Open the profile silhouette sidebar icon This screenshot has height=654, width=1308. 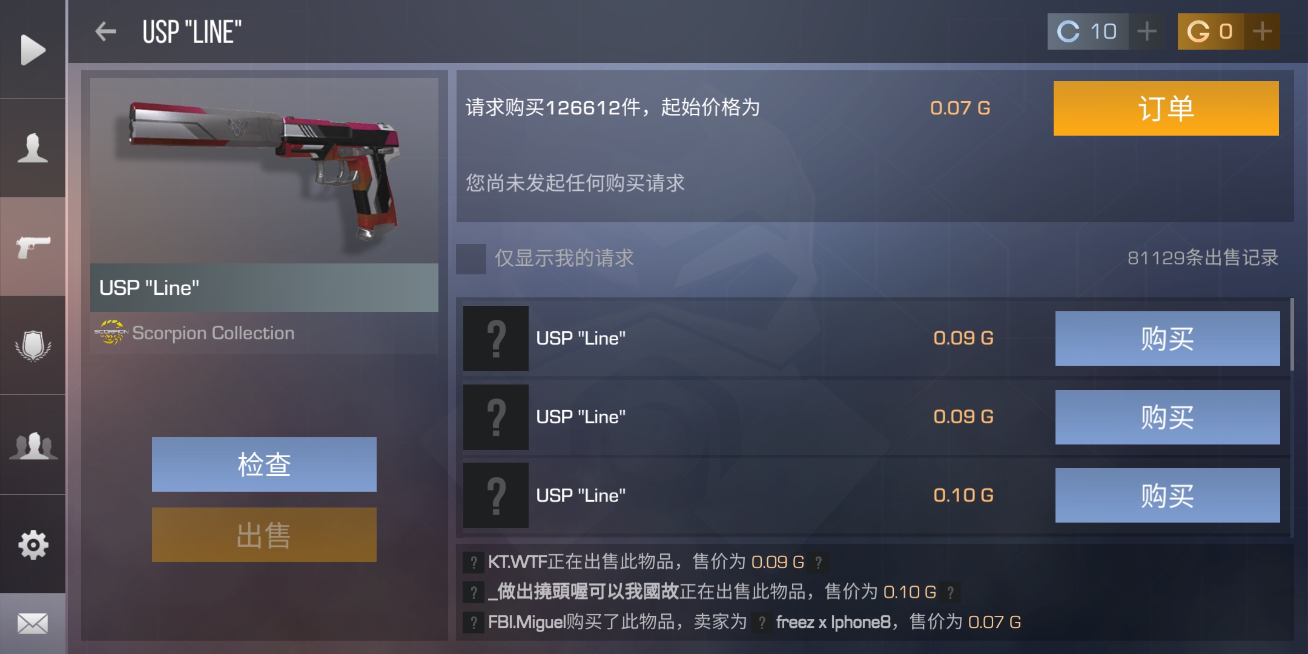click(x=33, y=148)
